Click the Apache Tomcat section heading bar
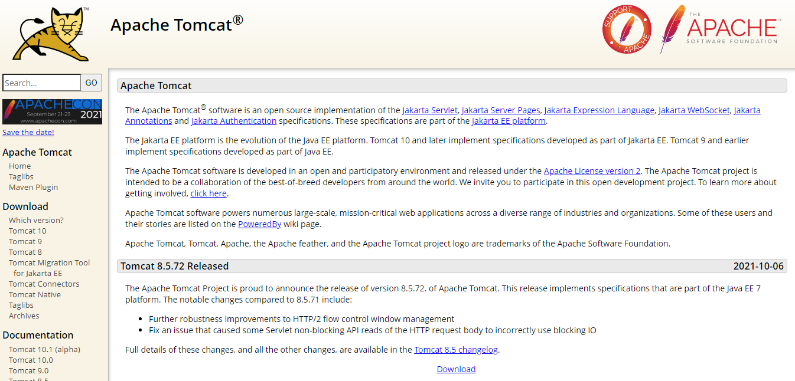The image size is (795, 381). pos(452,86)
